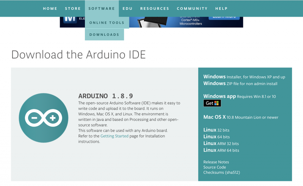303x186 pixels.
Task: Click the ARDUINO 1.8.9 version title
Action: pos(106,96)
